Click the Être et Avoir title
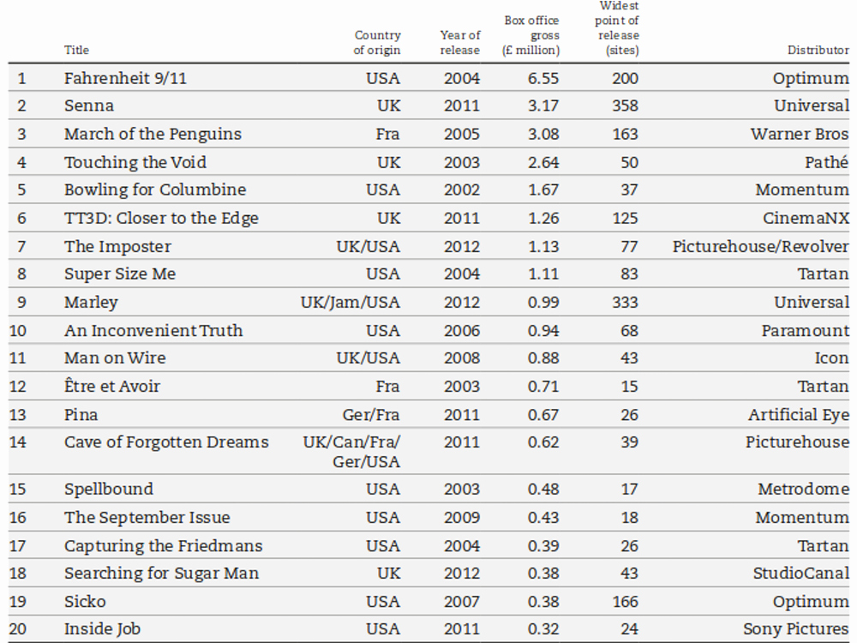This screenshot has height=643, width=857. point(112,386)
